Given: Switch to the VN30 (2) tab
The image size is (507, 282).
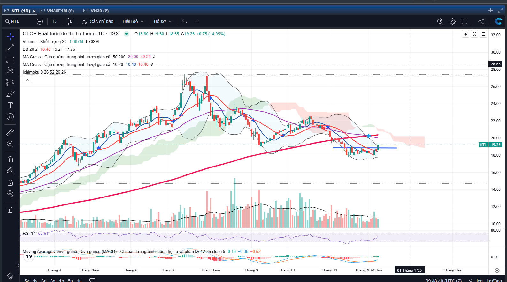Looking at the screenshot, I should (x=96, y=11).
